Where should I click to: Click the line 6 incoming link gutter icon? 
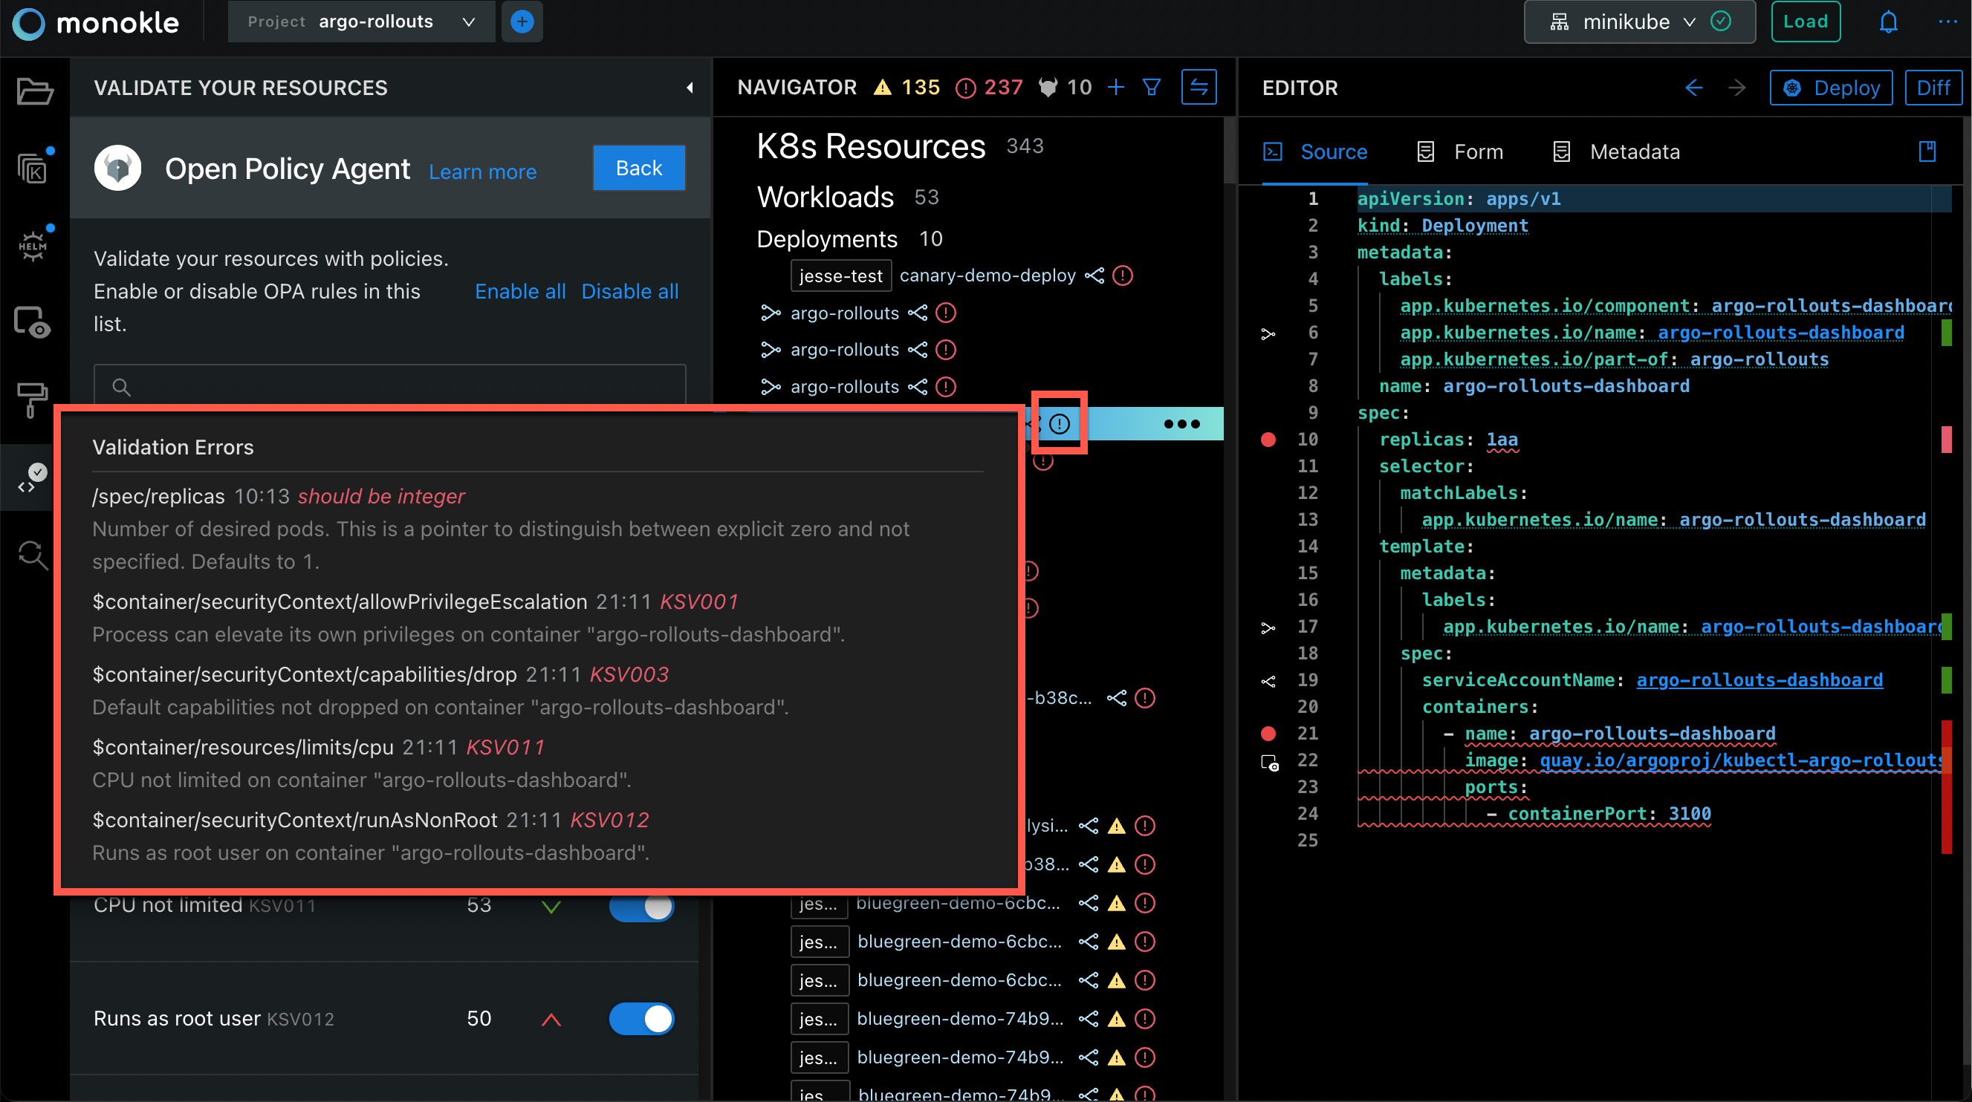(1268, 333)
